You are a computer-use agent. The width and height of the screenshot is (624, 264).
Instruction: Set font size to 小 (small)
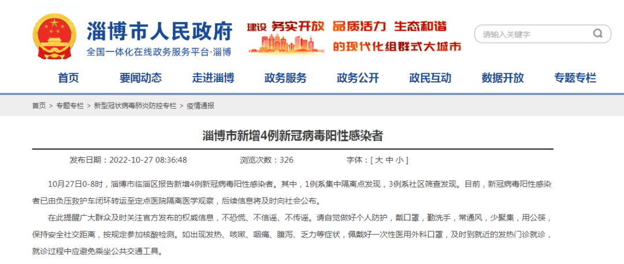click(400, 160)
